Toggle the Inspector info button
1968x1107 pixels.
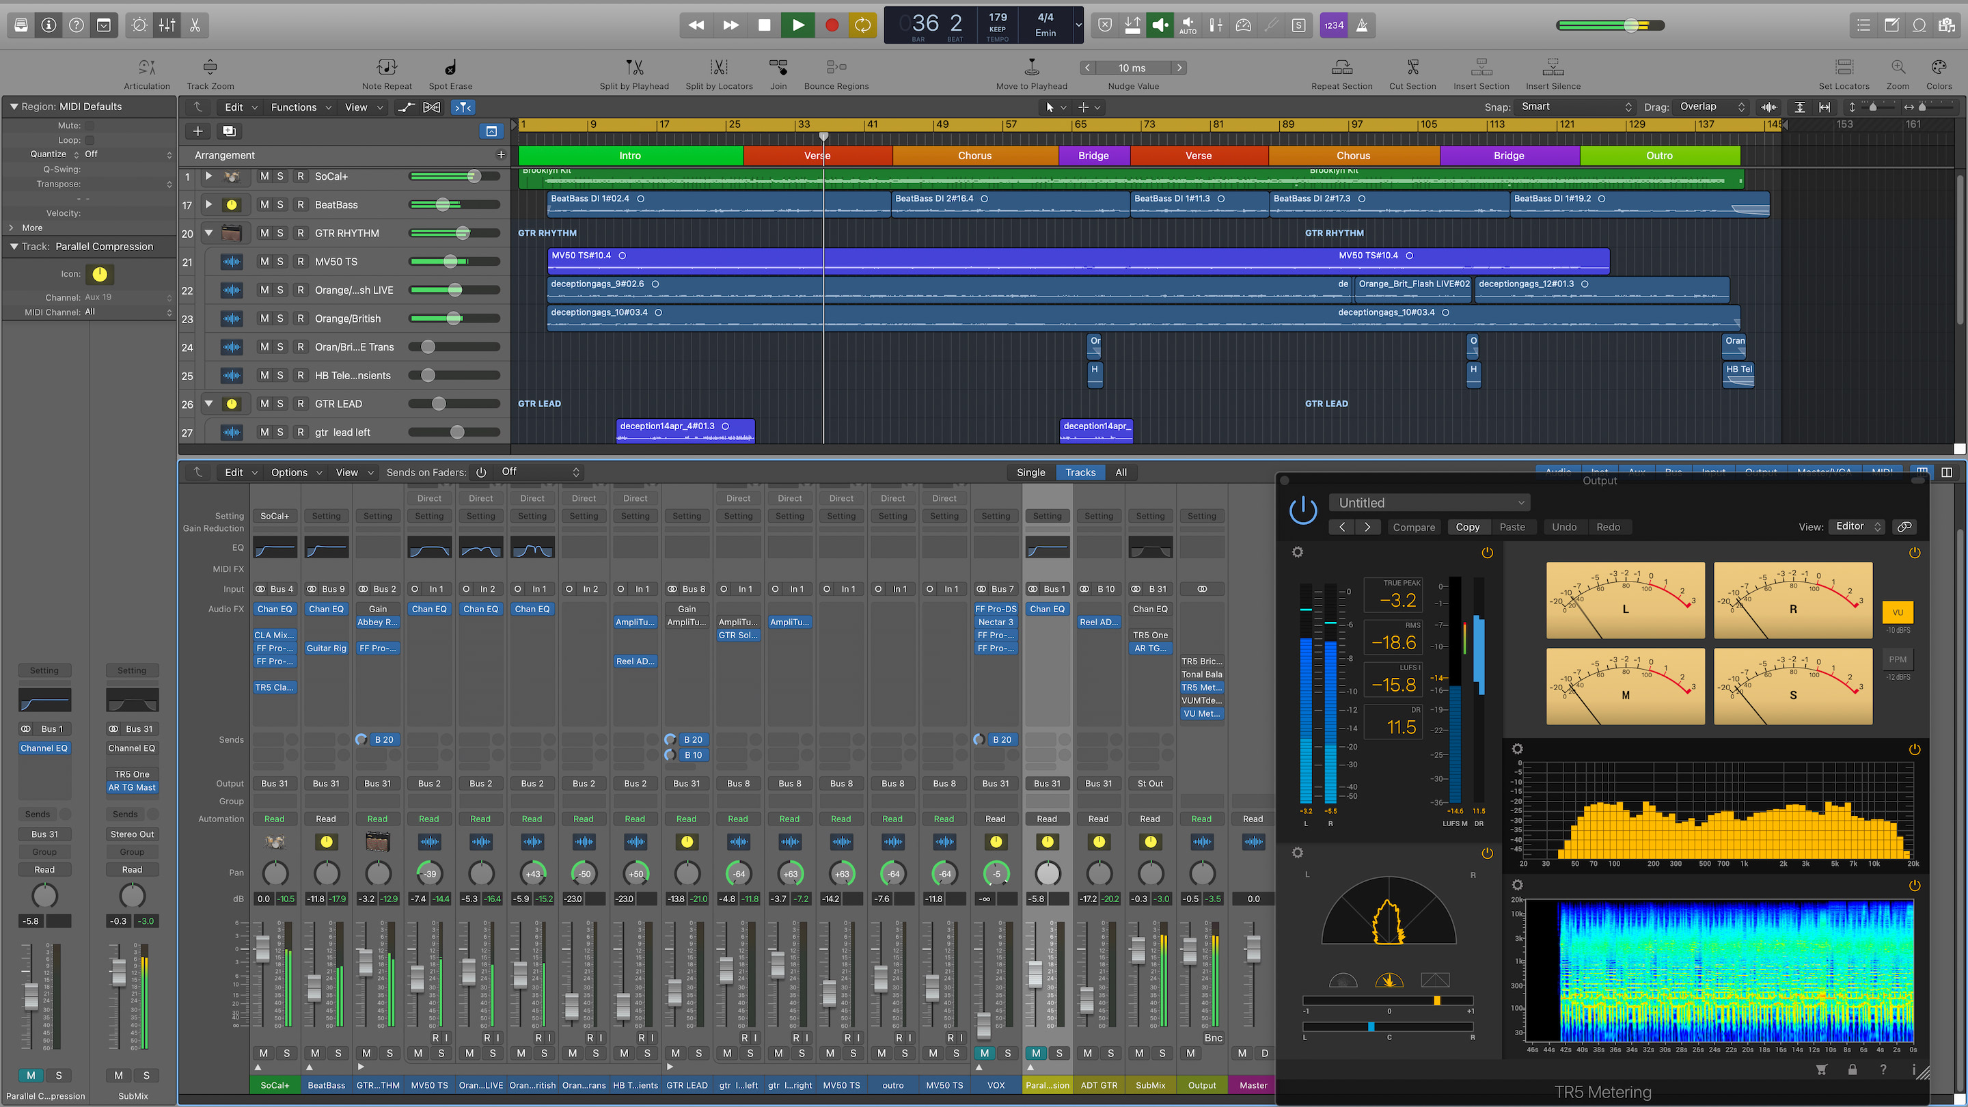pyautogui.click(x=49, y=25)
